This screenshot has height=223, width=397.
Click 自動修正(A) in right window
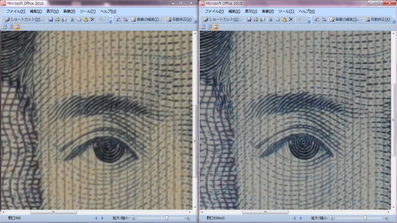pos(378,19)
